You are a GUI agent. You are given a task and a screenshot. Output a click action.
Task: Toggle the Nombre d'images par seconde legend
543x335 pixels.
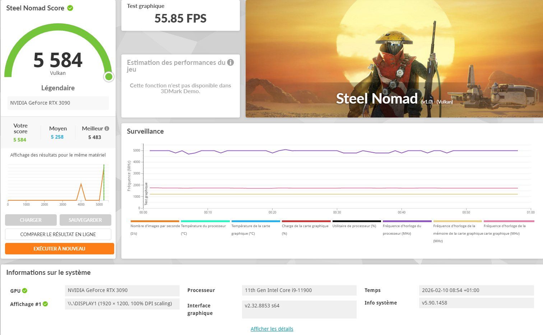coord(155,229)
